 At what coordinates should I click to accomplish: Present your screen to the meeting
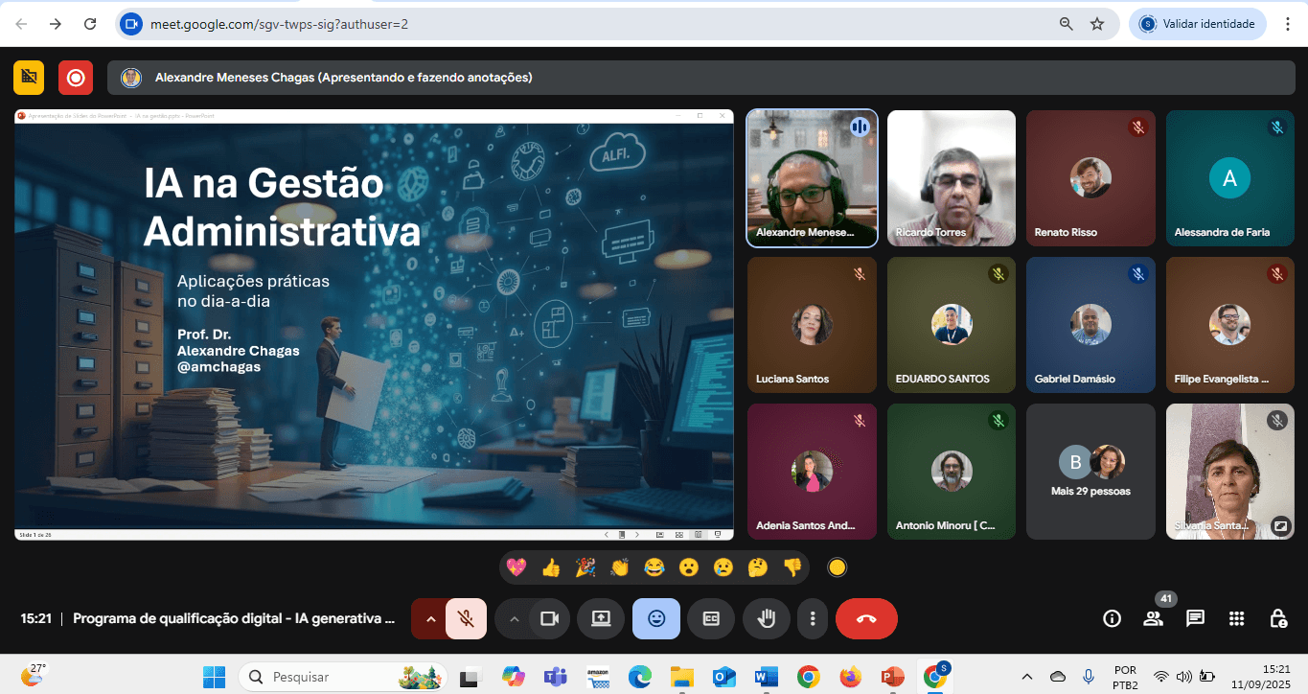point(601,618)
